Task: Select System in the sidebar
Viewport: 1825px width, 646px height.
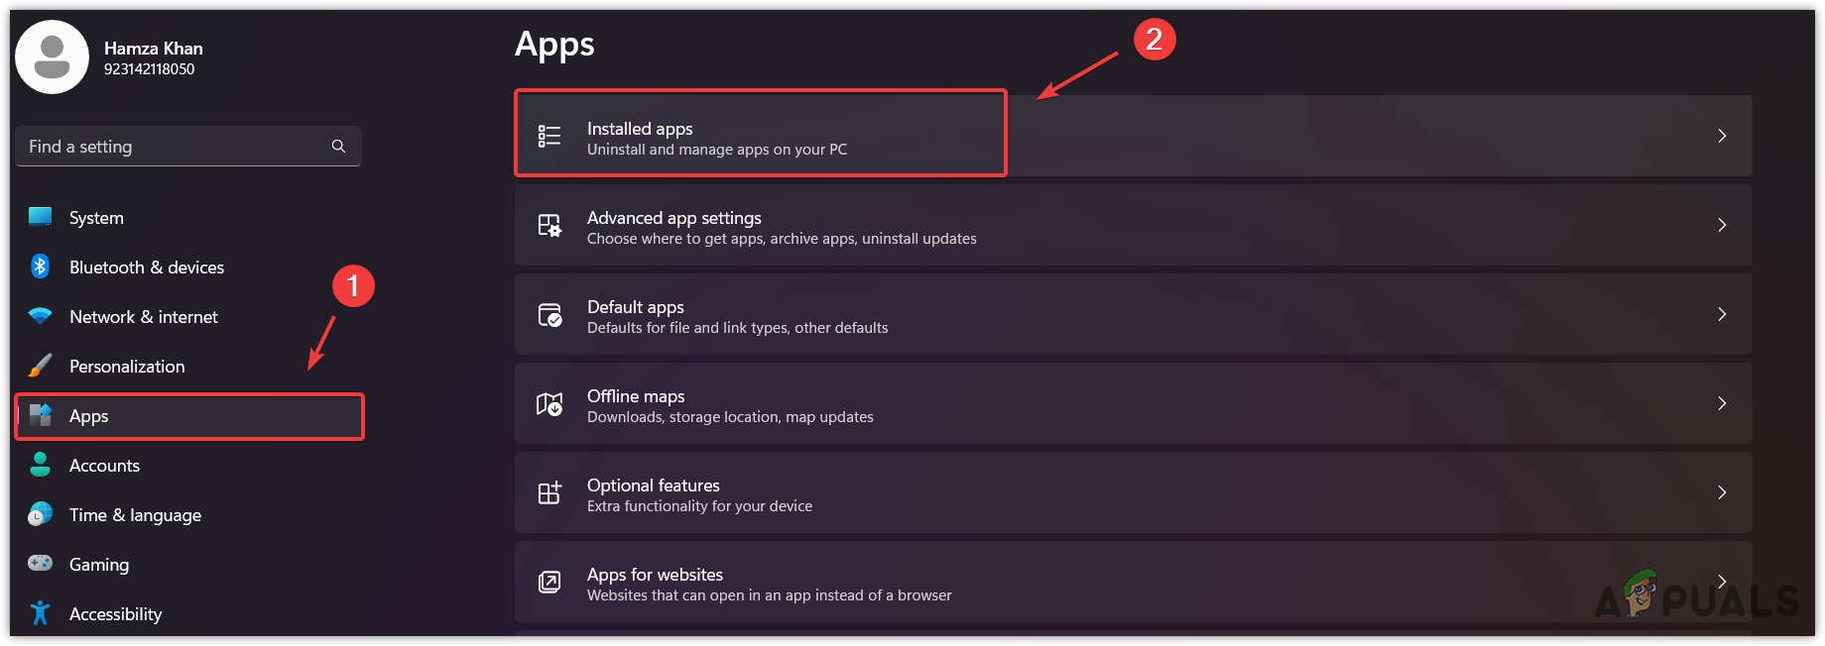Action: (96, 218)
